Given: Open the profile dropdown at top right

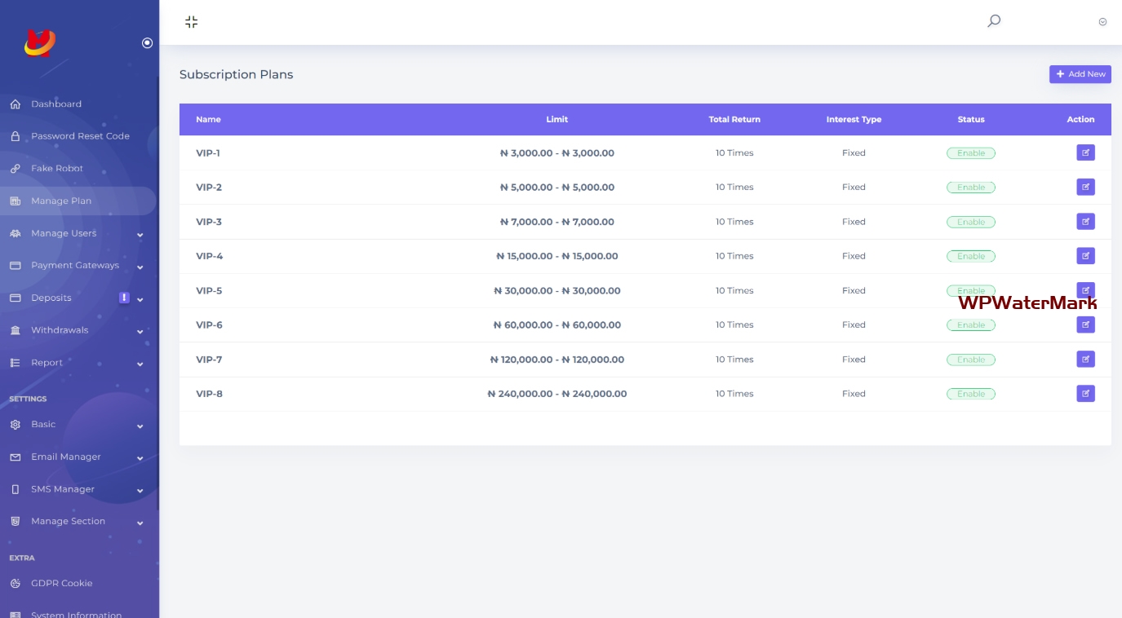Looking at the screenshot, I should 1102,22.
